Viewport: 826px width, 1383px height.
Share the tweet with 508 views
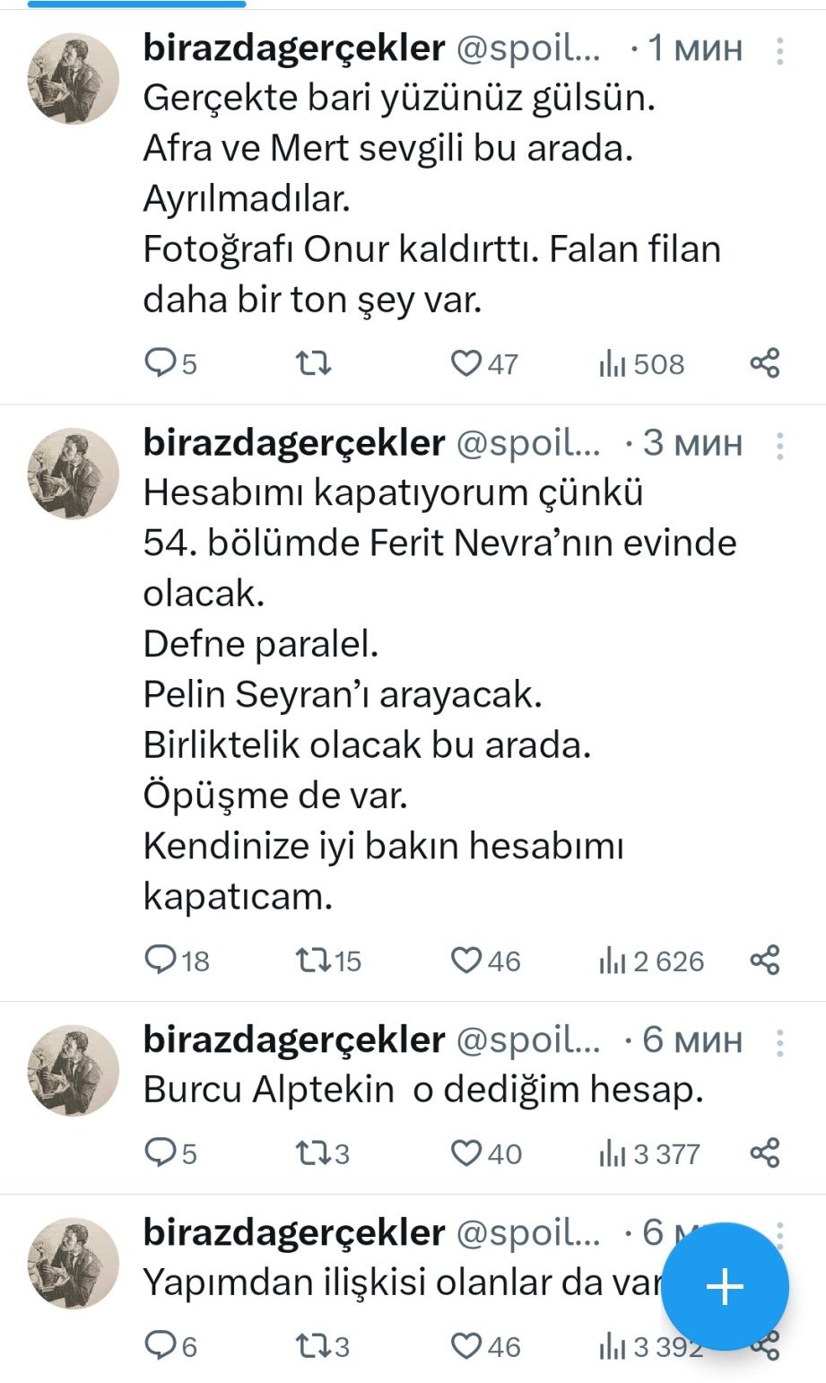coord(764,363)
